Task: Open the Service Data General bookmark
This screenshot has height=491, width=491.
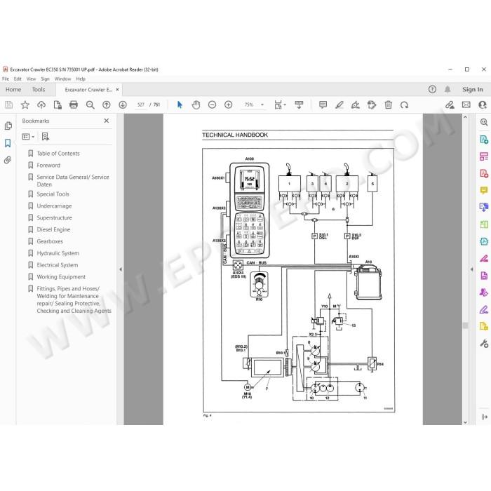Action: (73, 181)
